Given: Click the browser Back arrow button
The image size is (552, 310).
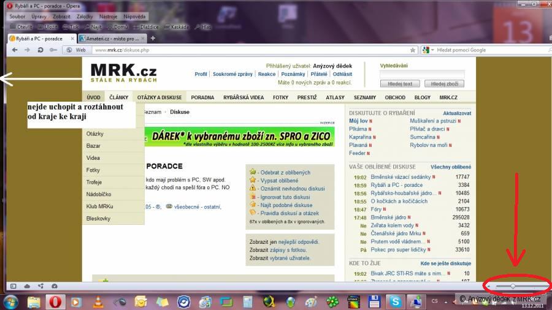Looking at the screenshot, I should click(15, 50).
